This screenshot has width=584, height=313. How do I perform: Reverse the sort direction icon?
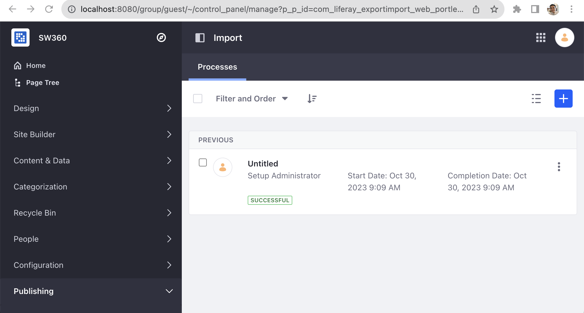coord(312,99)
